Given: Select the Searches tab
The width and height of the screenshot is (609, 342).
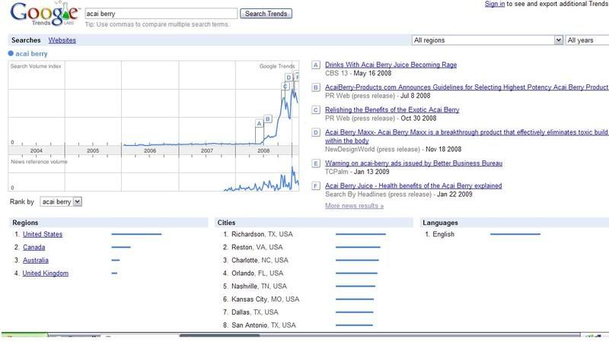Looking at the screenshot, I should [26, 40].
